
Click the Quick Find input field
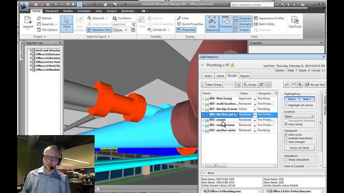tap(122, 24)
